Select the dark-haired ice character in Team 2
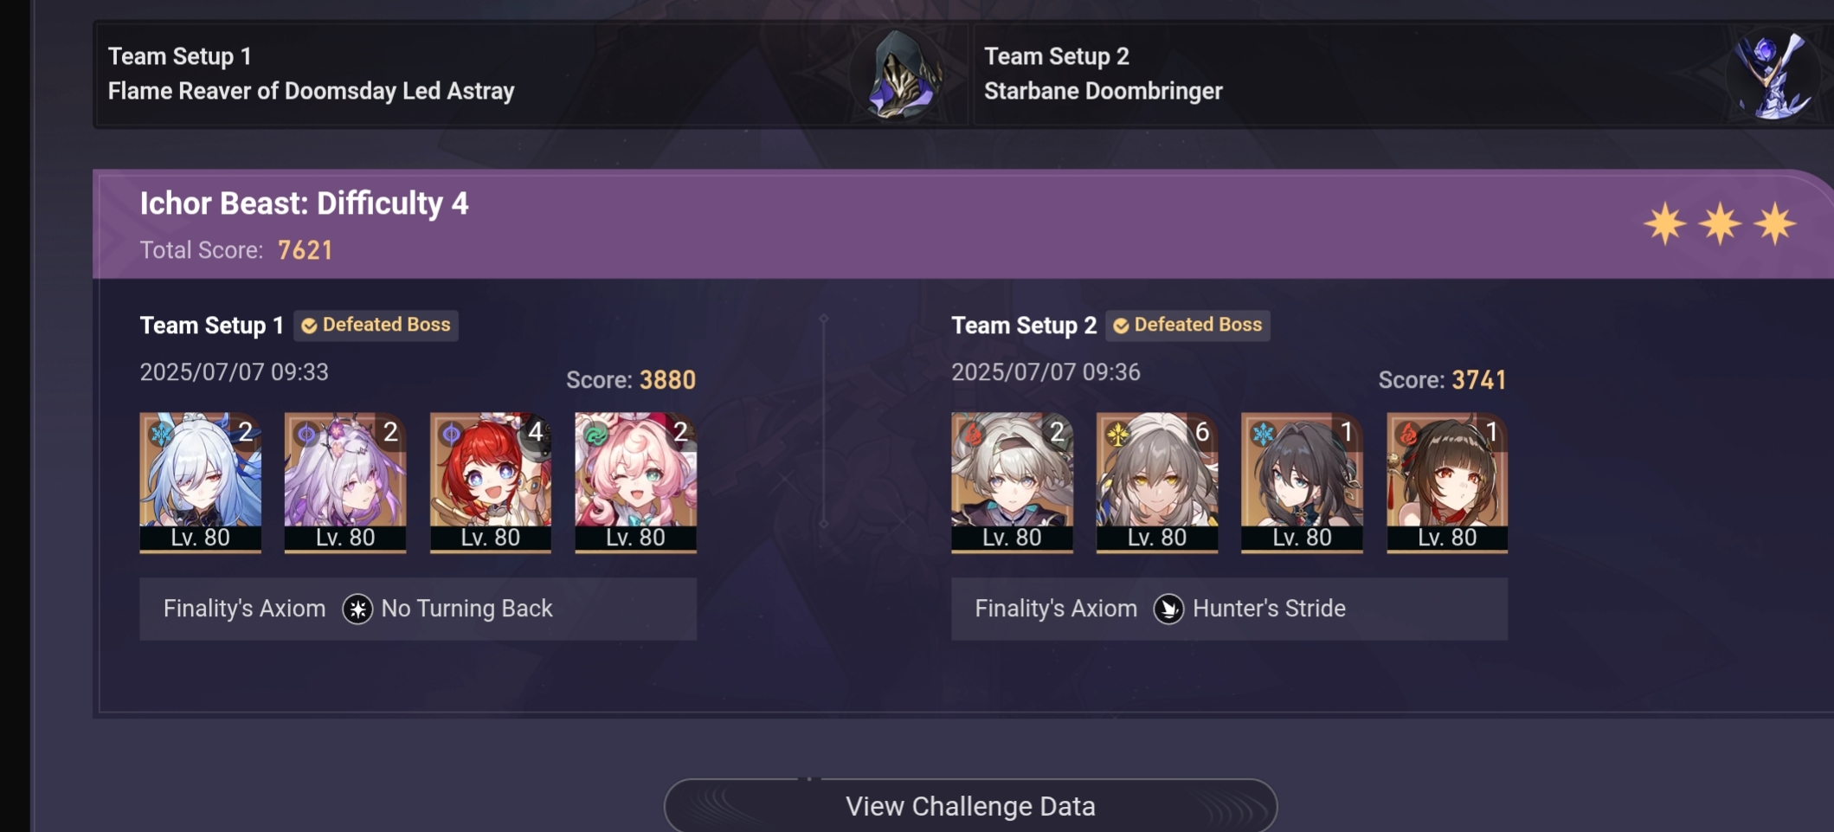 click(x=1302, y=481)
